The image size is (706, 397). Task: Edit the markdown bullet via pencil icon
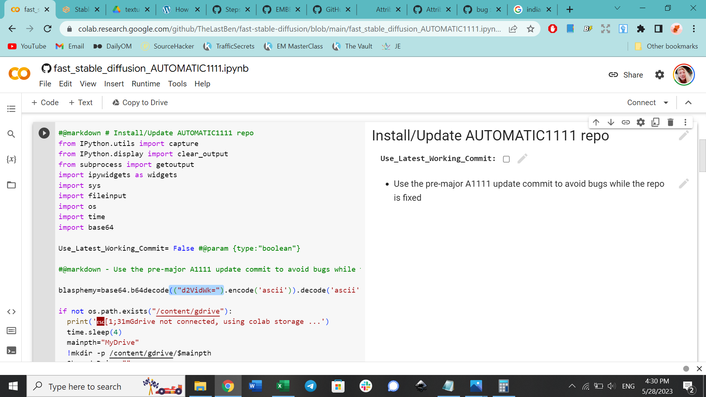pyautogui.click(x=684, y=183)
